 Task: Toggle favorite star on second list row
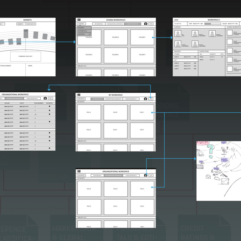[50, 110]
